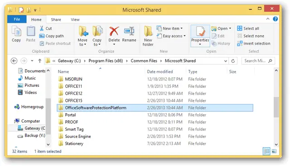Switch to the Home ribbon tab
The width and height of the screenshot is (290, 166).
[x=36, y=19]
